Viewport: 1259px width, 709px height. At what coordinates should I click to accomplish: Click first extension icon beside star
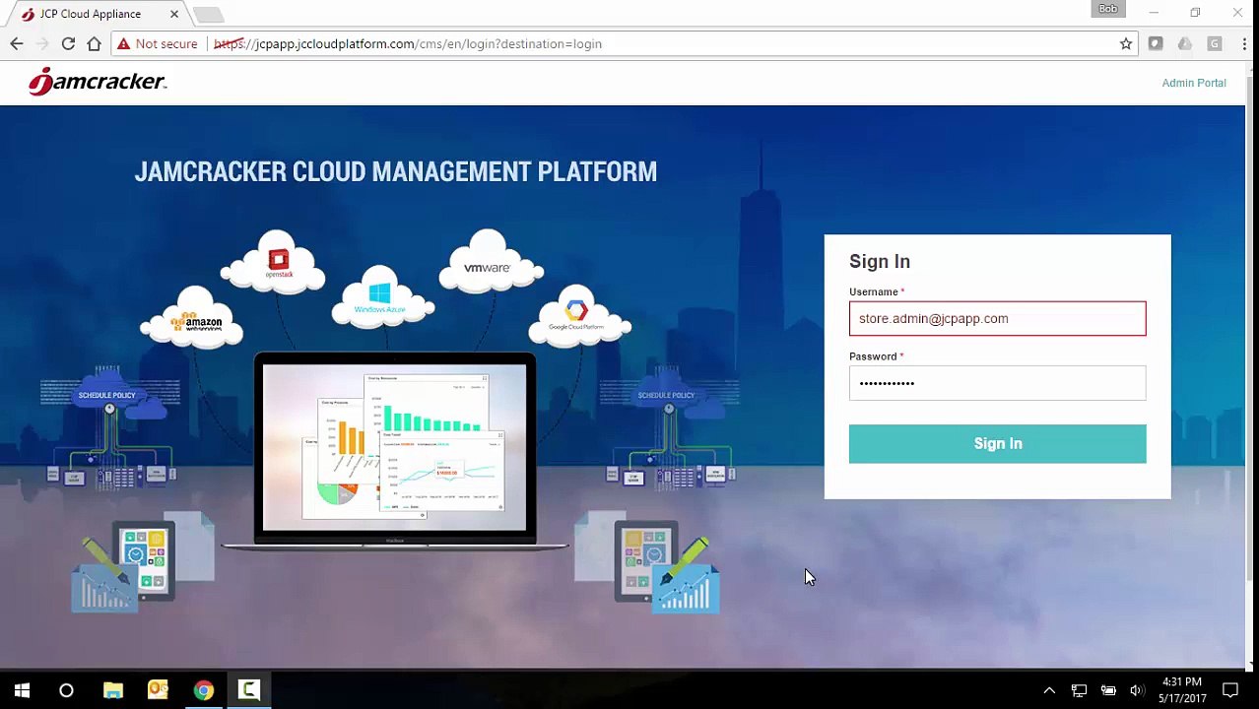click(x=1156, y=43)
